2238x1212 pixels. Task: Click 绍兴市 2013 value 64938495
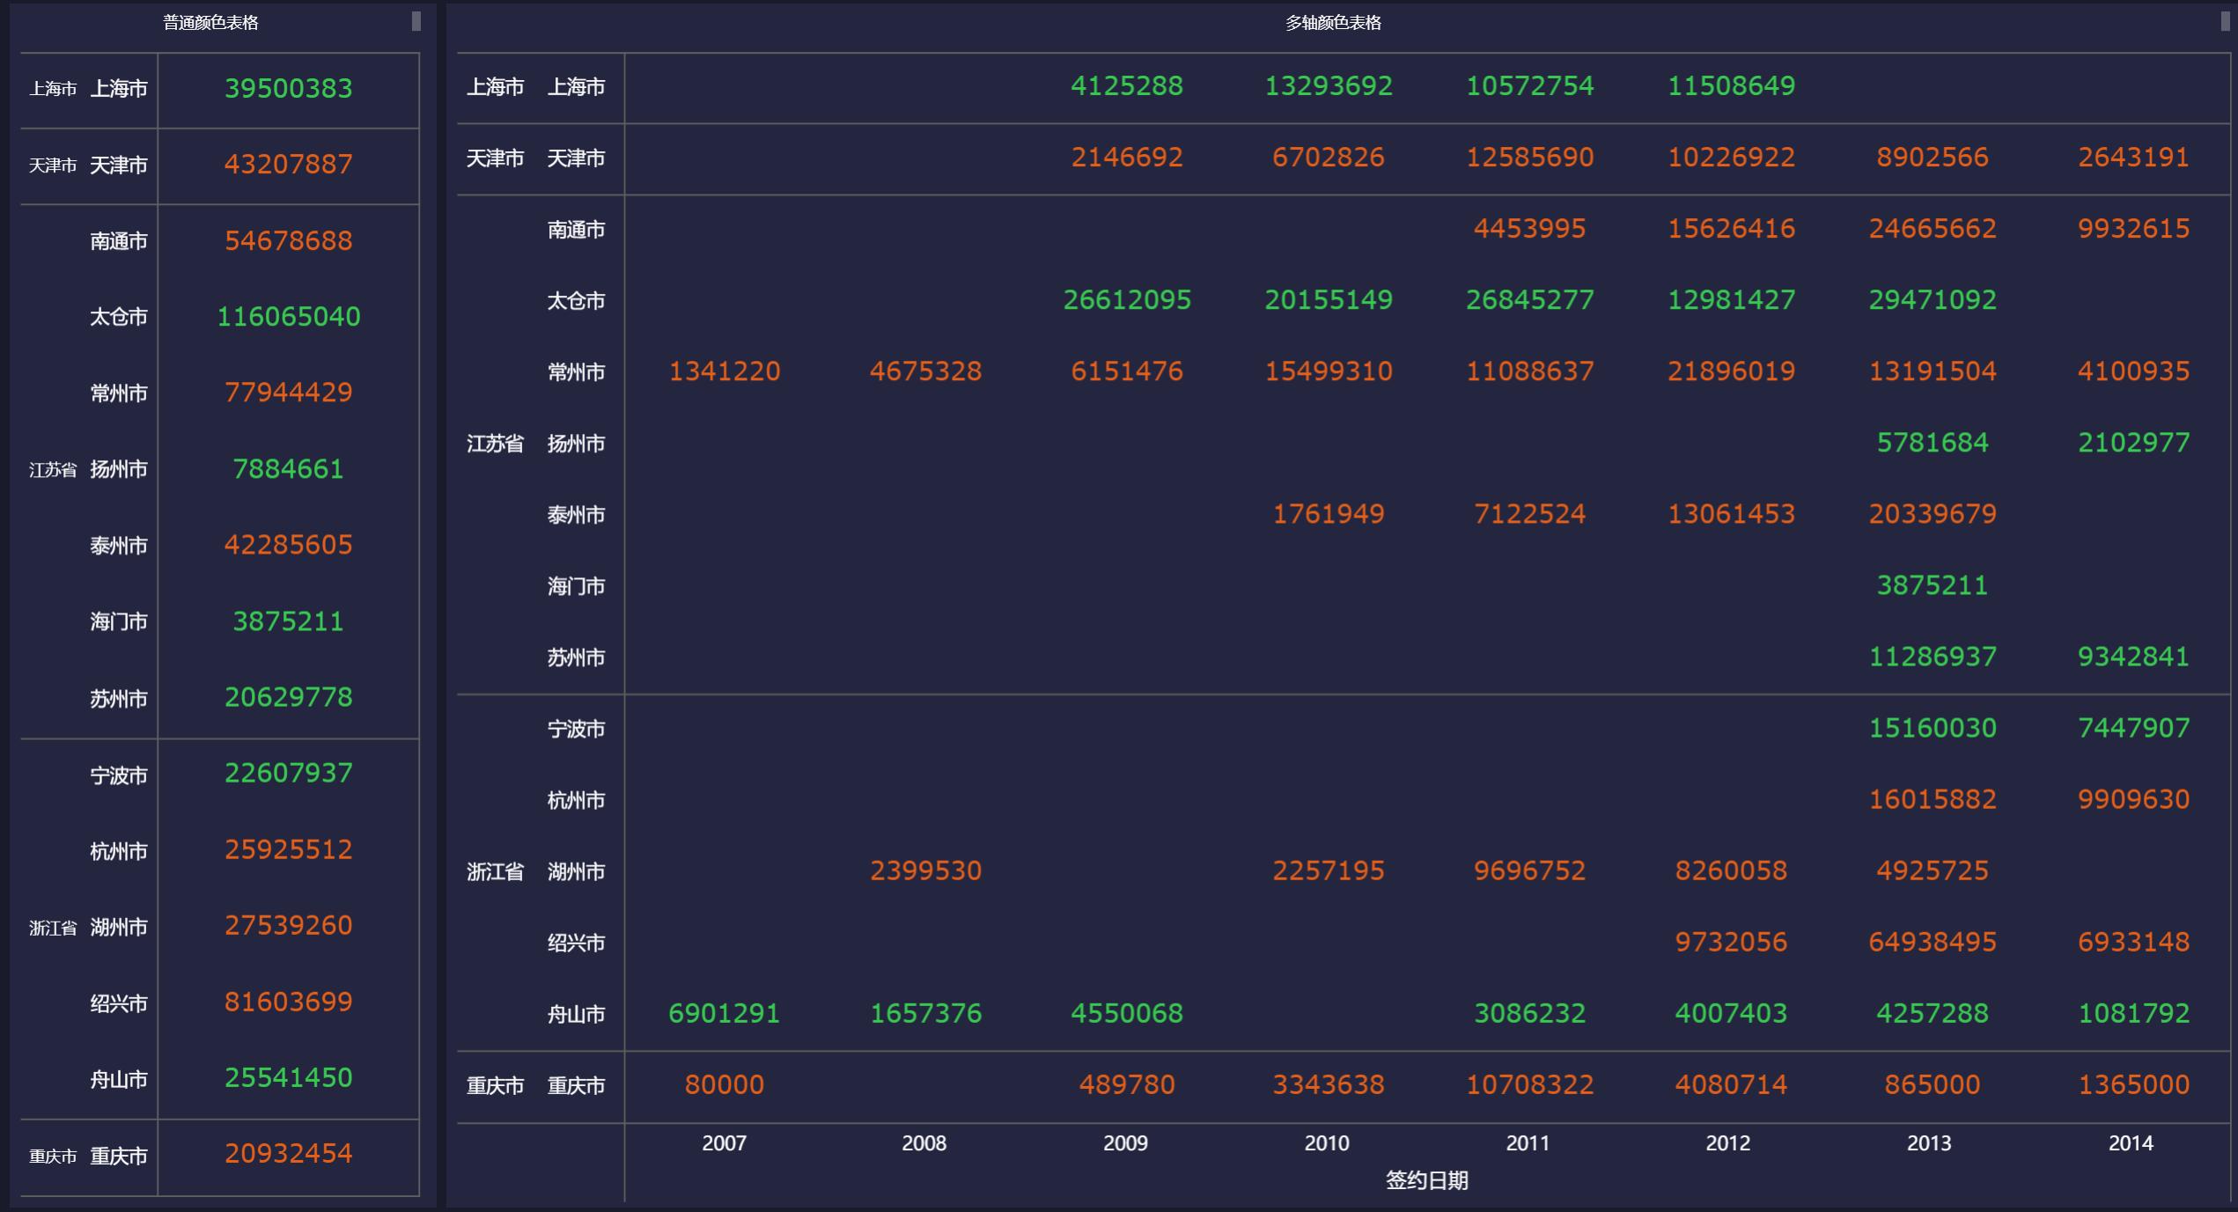(1932, 942)
